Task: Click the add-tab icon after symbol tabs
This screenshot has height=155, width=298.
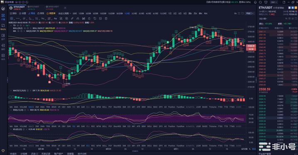Action: 65,8
